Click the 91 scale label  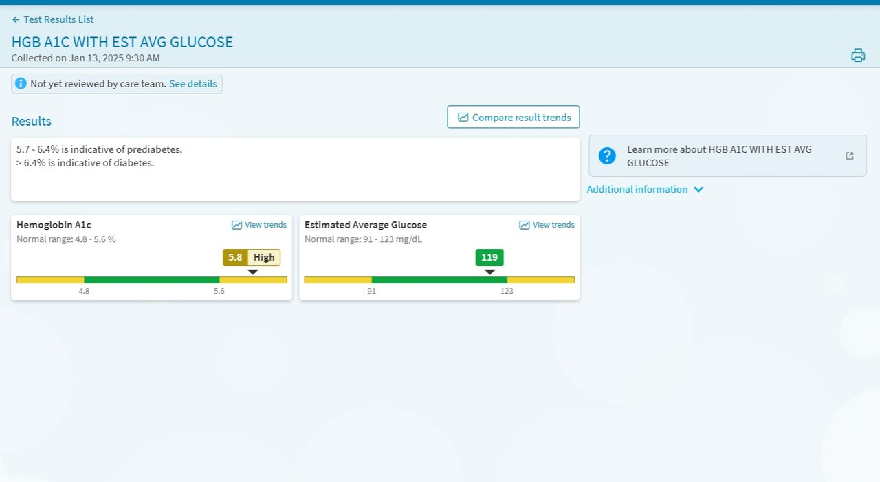tap(372, 291)
